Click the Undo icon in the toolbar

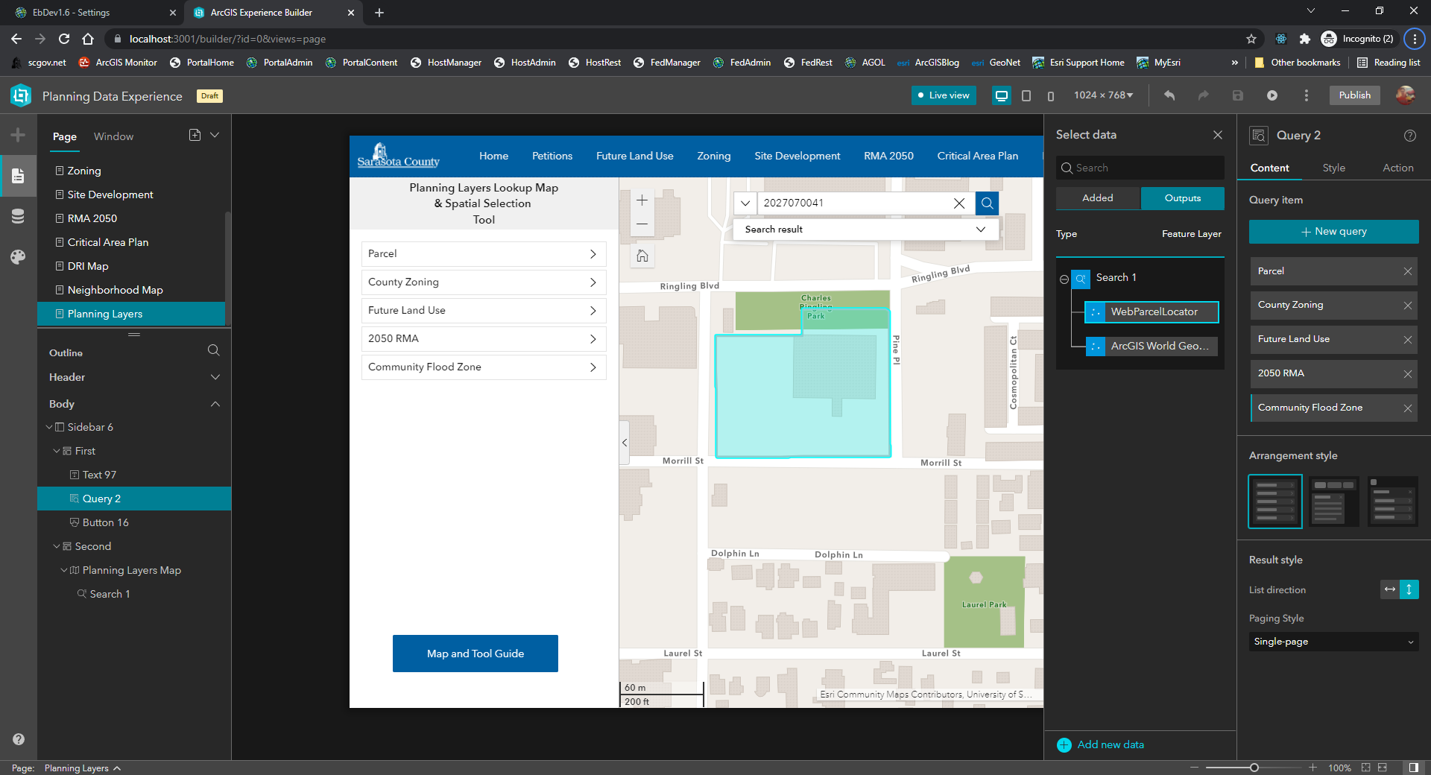pos(1169,95)
